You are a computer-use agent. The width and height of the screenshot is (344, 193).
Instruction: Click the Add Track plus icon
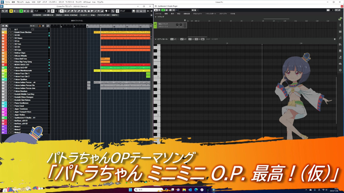pyautogui.click(x=3, y=26)
